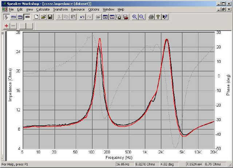Save the dataset using the floppy disk icon
The height and width of the screenshot is (168, 233).
click(50, 17)
